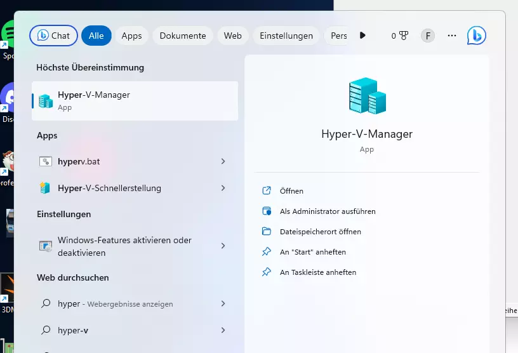Select the Hyper-V-Manager best match result
Viewport: 518px width, 353px height.
135,101
